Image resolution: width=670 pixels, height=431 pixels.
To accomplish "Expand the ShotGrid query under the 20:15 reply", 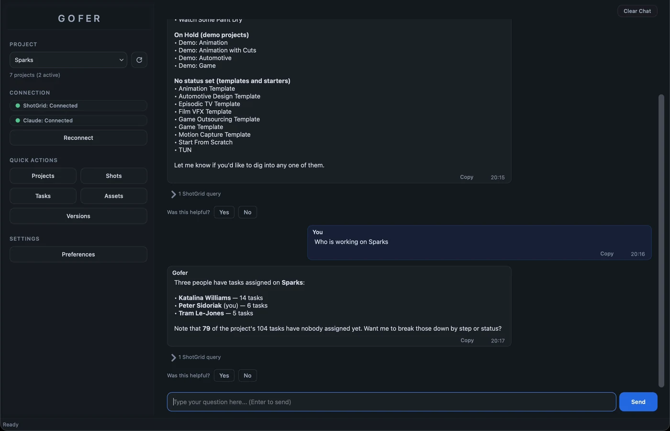I will (x=196, y=194).
